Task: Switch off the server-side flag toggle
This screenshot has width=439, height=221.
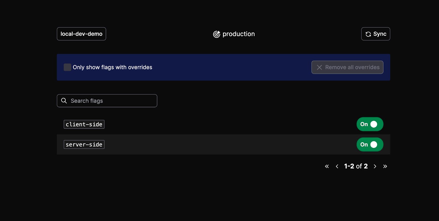Action: [370, 144]
